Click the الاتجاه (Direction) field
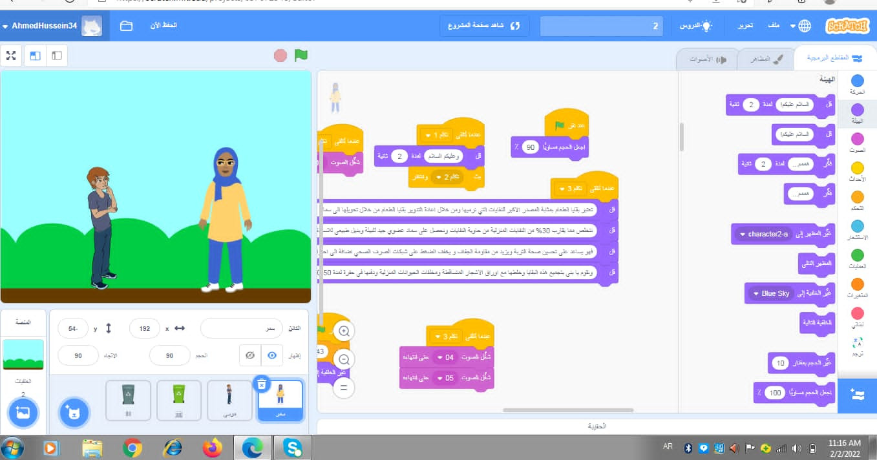 79,355
